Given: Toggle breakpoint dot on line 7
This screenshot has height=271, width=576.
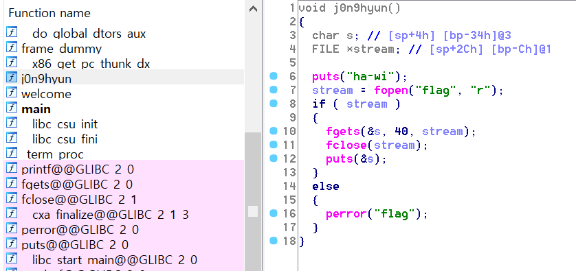Looking at the screenshot, I should point(274,90).
